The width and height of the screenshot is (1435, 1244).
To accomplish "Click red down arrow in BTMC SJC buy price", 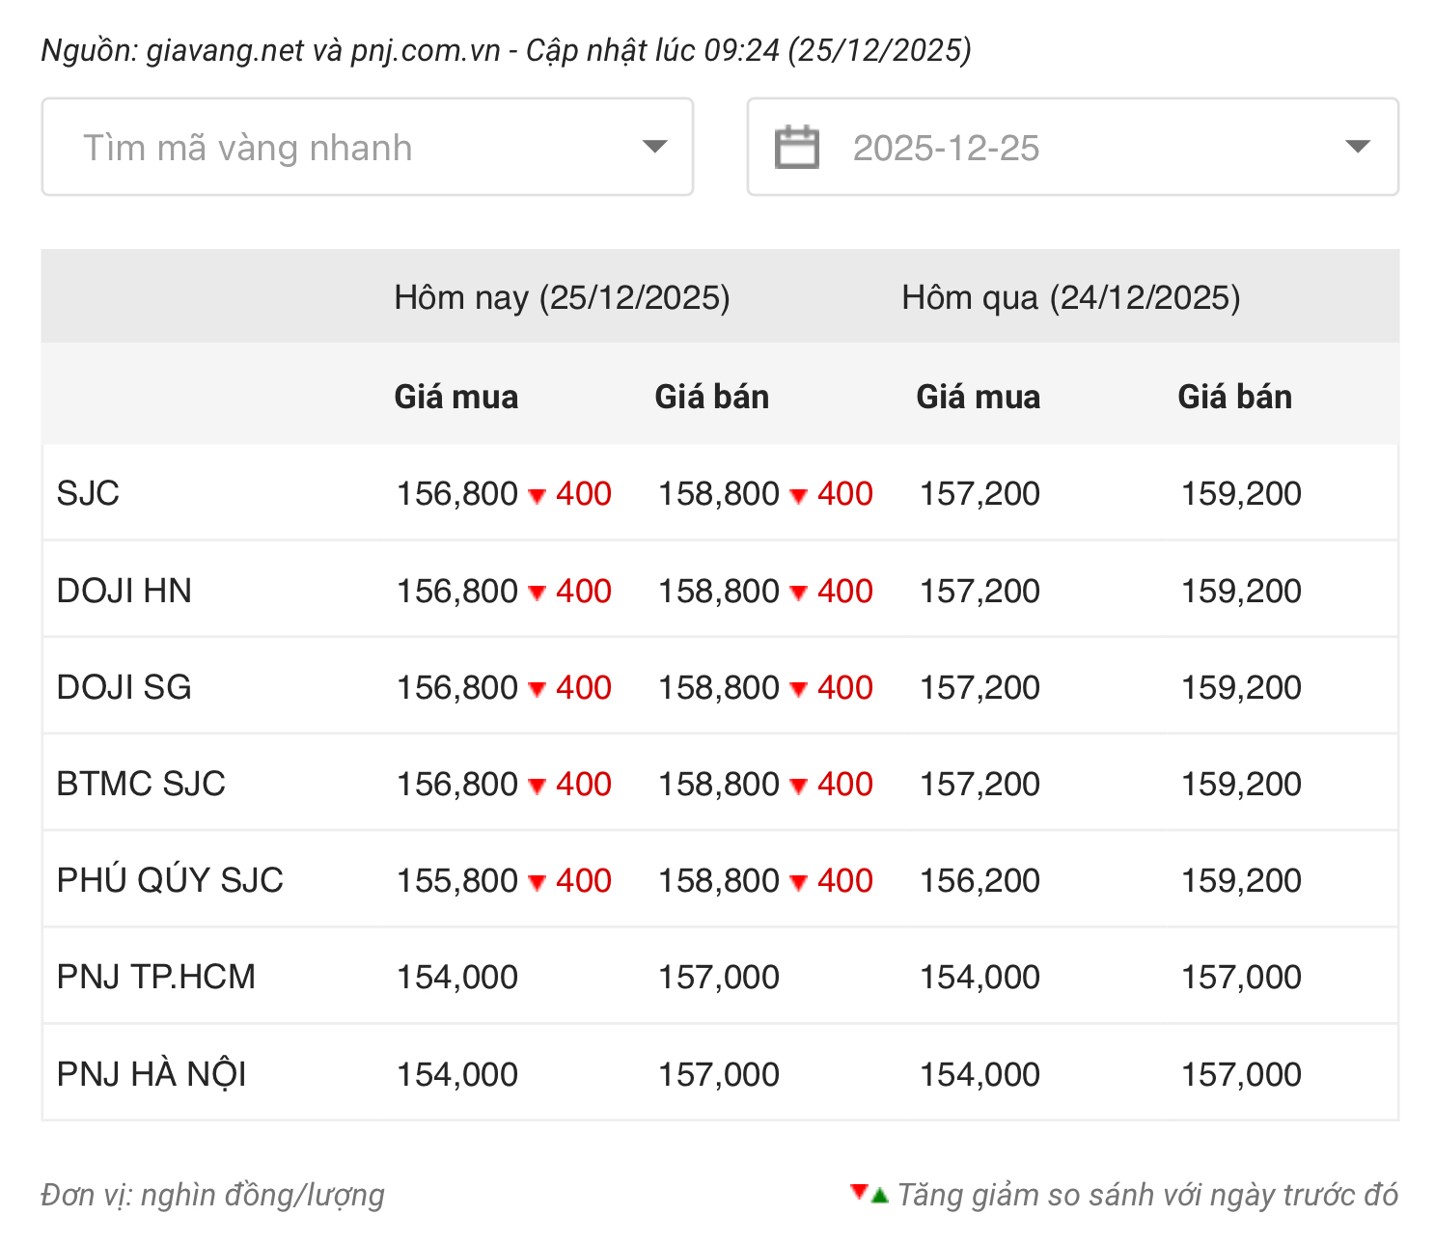I will pyautogui.click(x=538, y=786).
